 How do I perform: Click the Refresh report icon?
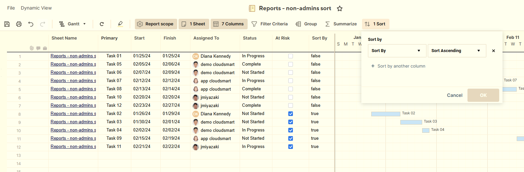(102, 24)
